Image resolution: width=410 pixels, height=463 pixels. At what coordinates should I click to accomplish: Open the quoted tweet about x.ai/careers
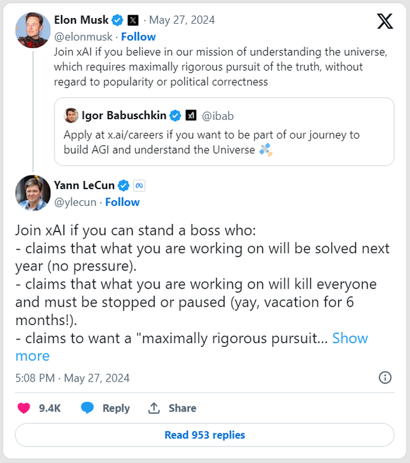point(224,141)
